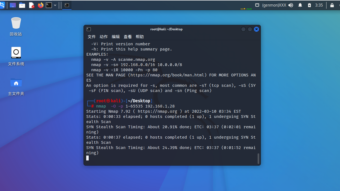Click the show desktop panel icon
Viewport: 340px width, 191px height.
[13, 5]
